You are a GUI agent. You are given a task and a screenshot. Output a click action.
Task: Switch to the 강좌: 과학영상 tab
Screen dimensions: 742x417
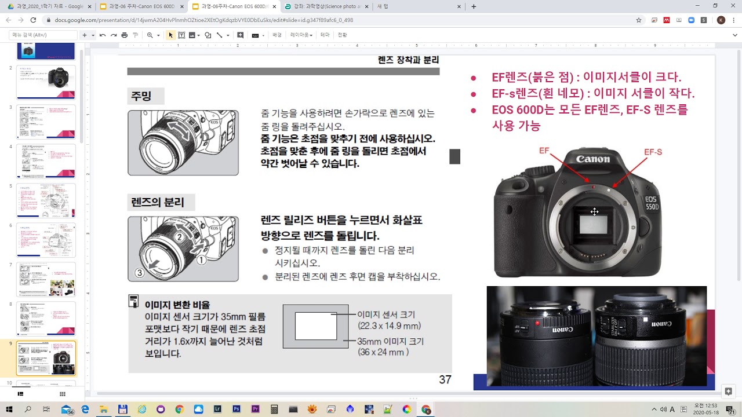[326, 6]
